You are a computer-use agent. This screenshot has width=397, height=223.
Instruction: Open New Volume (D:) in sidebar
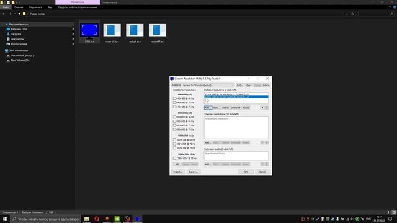pos(20,61)
